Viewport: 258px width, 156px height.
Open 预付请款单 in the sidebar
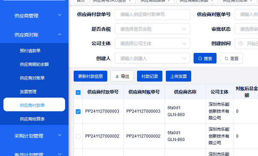[30, 51]
